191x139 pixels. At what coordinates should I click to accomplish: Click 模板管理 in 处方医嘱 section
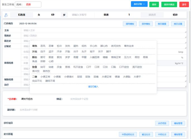tap(178, 135)
